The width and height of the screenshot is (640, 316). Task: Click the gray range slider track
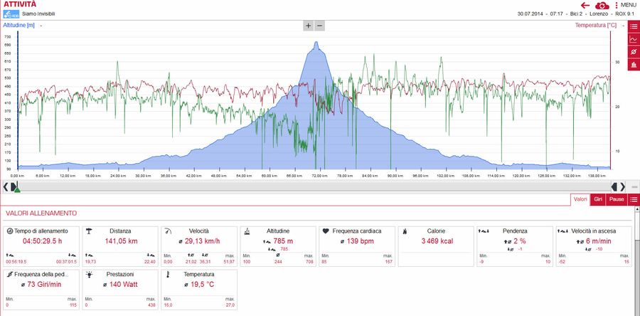click(x=314, y=186)
